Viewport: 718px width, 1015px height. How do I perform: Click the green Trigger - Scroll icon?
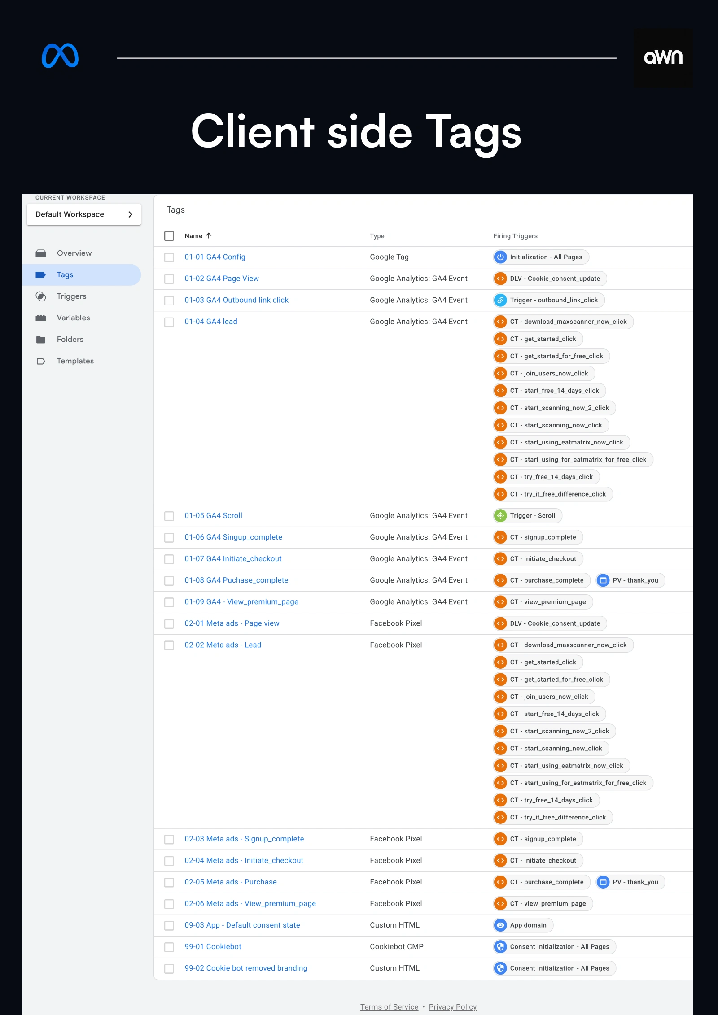coord(500,516)
